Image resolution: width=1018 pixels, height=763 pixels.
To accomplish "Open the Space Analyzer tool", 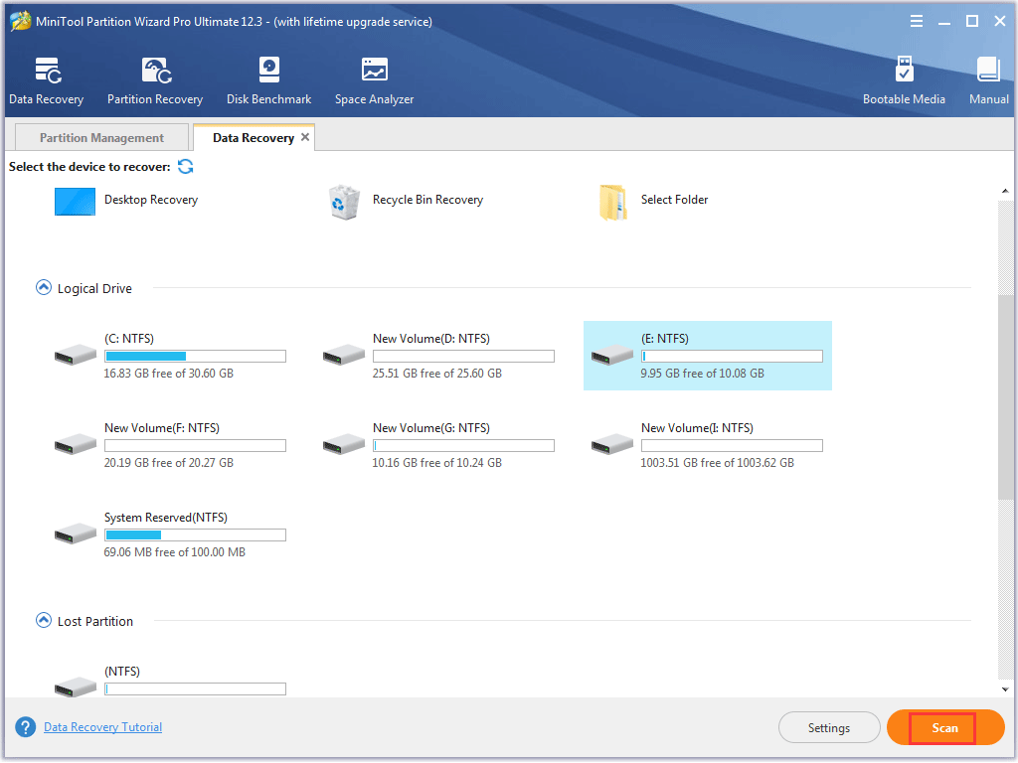I will 374,80.
